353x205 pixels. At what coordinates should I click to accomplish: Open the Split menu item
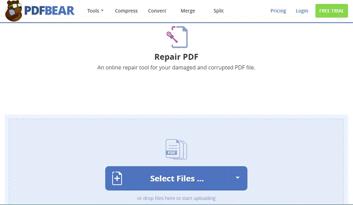[x=218, y=11]
